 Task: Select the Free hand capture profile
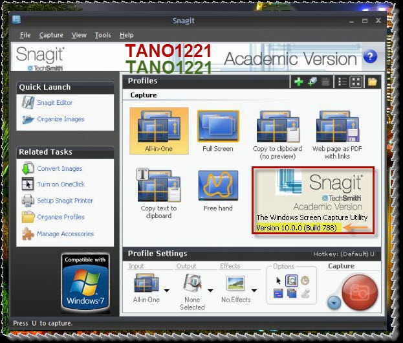[x=218, y=191]
